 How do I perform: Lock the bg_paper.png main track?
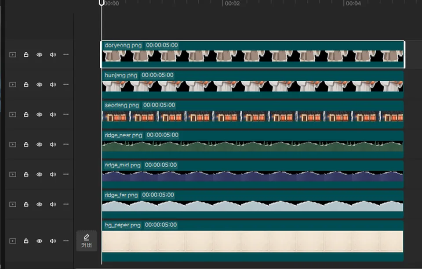[x=26, y=241]
